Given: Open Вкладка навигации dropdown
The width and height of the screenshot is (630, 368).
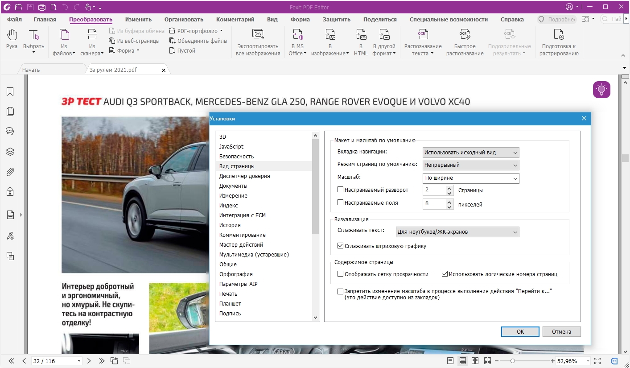Looking at the screenshot, I should 471,153.
